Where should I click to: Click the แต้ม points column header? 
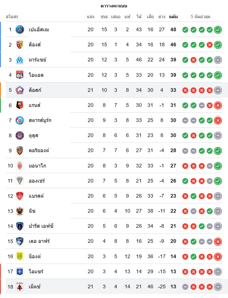tap(173, 17)
